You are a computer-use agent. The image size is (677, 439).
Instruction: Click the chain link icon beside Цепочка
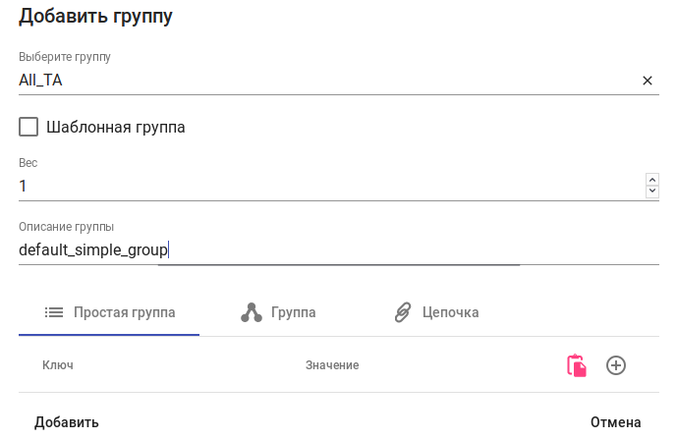coord(403,312)
